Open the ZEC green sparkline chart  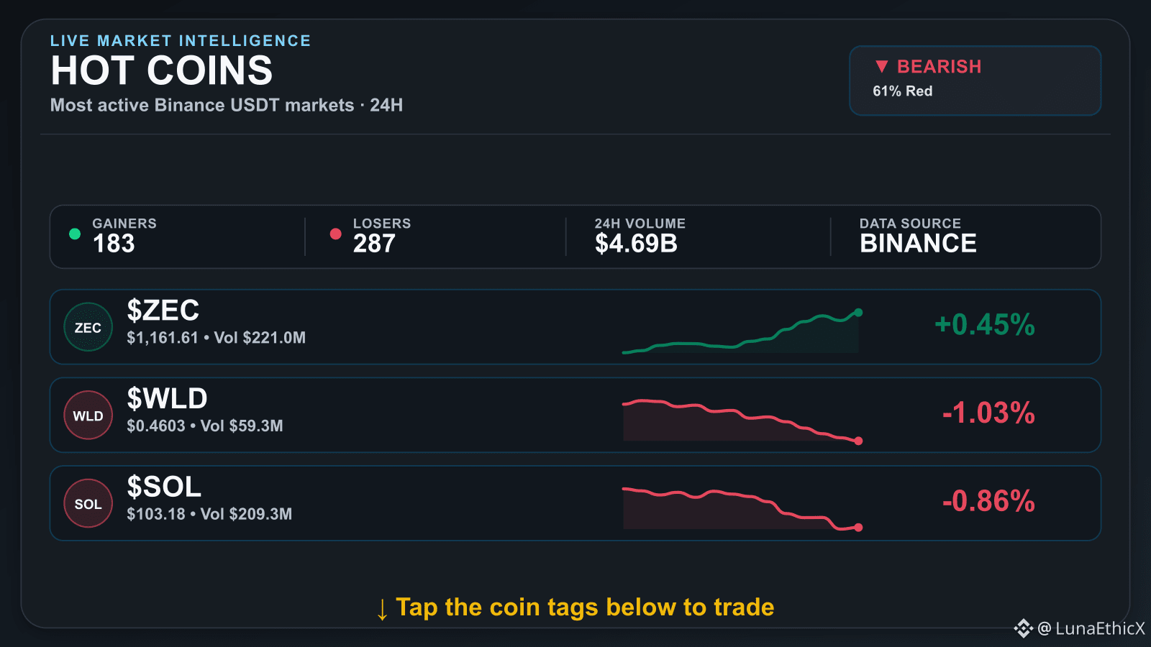[742, 331]
